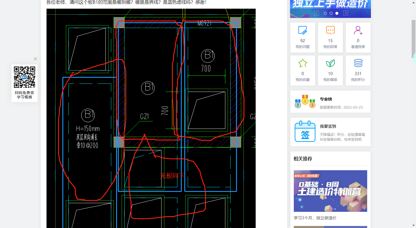416x228 pixels.
Task: Click the 331 points count
Action: pyautogui.click(x=358, y=74)
